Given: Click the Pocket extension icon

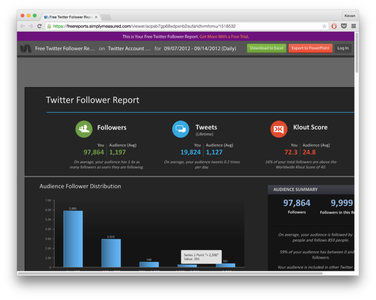Looking at the screenshot, I should coord(344,26).
